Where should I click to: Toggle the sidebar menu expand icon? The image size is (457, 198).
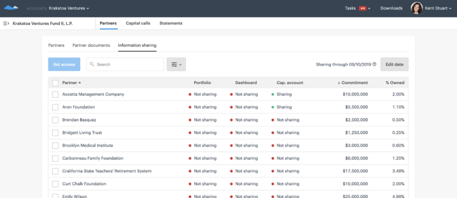pos(6,23)
